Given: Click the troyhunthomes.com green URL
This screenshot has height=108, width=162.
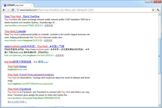Looking at the screenshot, I should pyautogui.click(x=17, y=69).
